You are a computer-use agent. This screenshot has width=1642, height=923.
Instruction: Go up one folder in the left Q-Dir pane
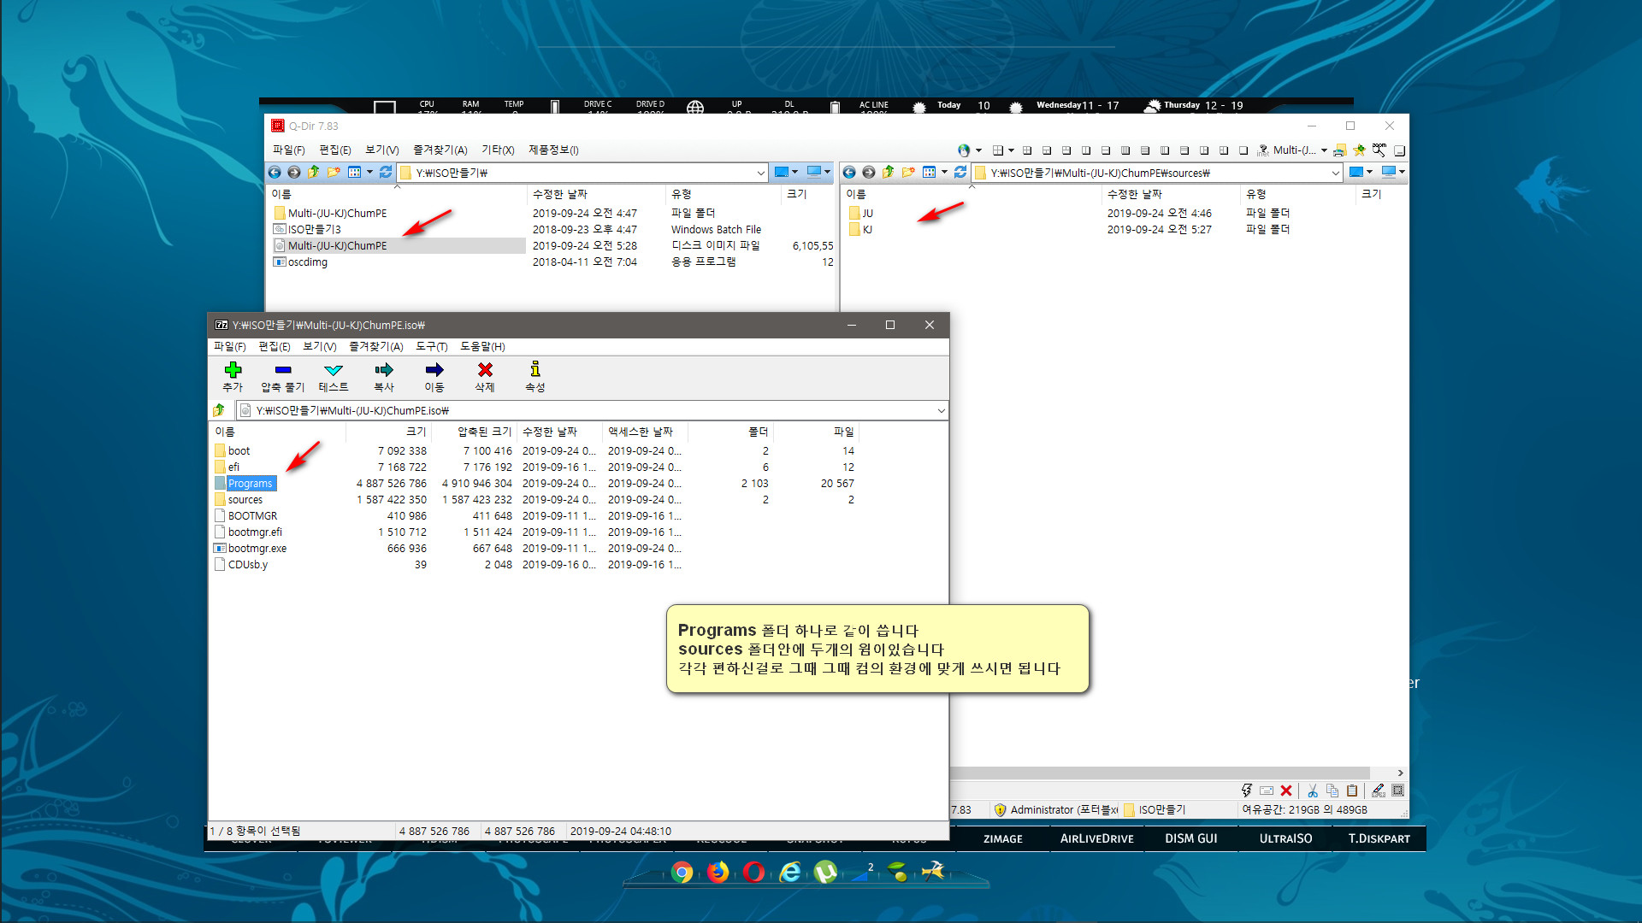[314, 173]
